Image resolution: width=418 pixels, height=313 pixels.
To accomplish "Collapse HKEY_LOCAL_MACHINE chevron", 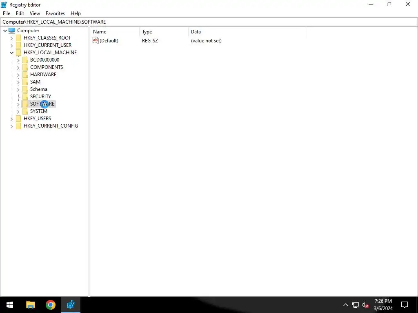I will pos(11,53).
